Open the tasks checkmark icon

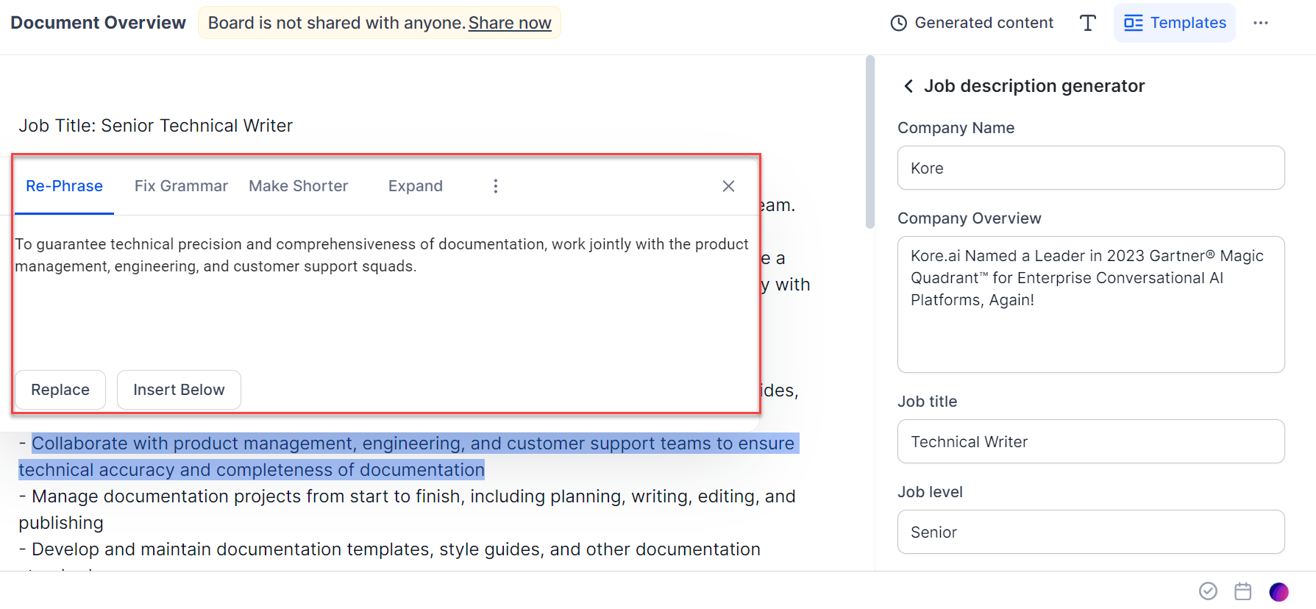1208,591
